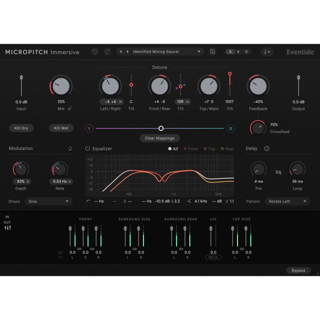Viewport: 320px width, 320px height.
Task: Click the center handle of the Crossfade slider
Action: coord(161,128)
